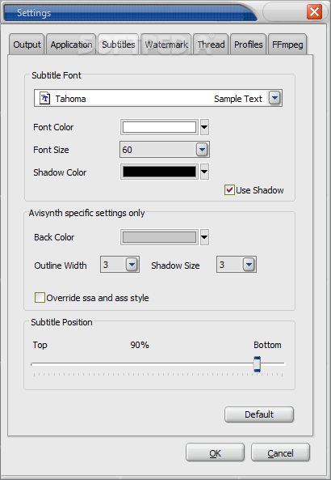This screenshot has height=480, width=331.
Task: Open the Font Color picker arrow
Action: (204, 127)
